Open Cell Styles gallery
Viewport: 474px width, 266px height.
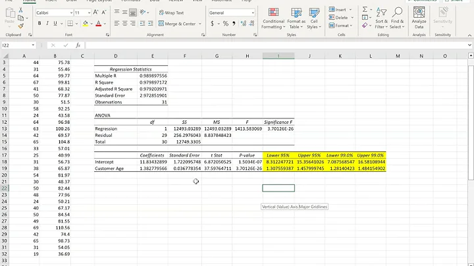click(x=314, y=18)
